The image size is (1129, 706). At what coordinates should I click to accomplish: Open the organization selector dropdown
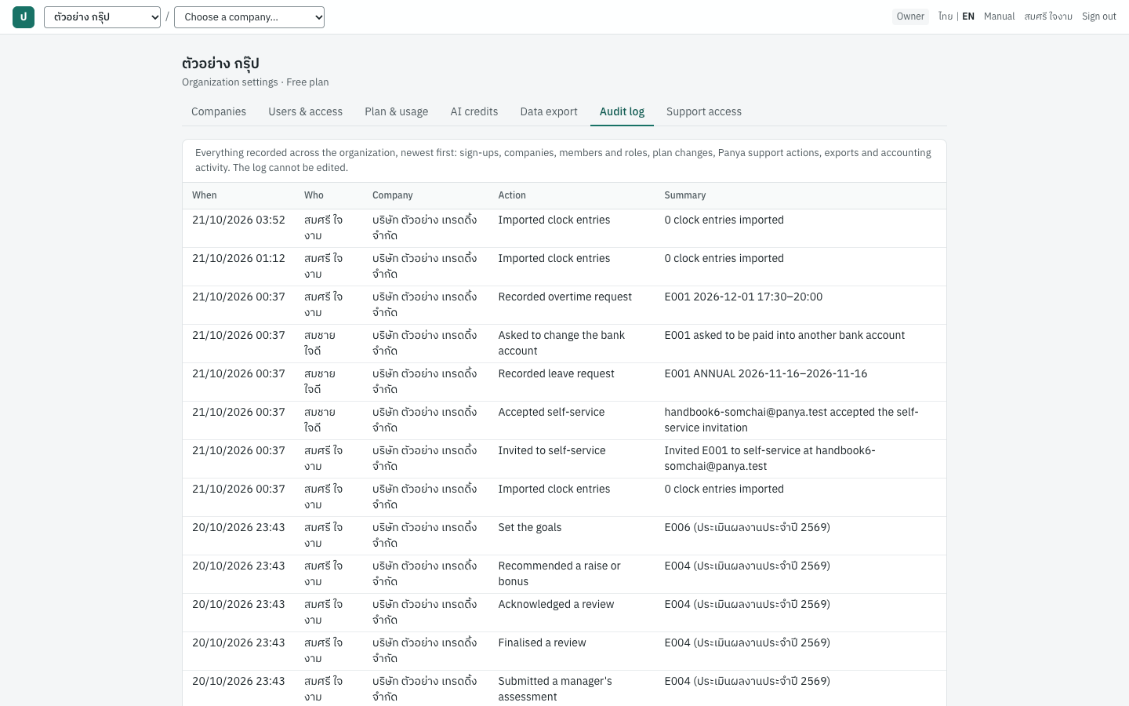click(x=102, y=17)
